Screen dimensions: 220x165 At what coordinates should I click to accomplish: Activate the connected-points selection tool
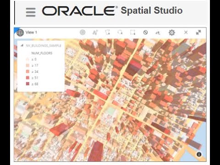95,33
